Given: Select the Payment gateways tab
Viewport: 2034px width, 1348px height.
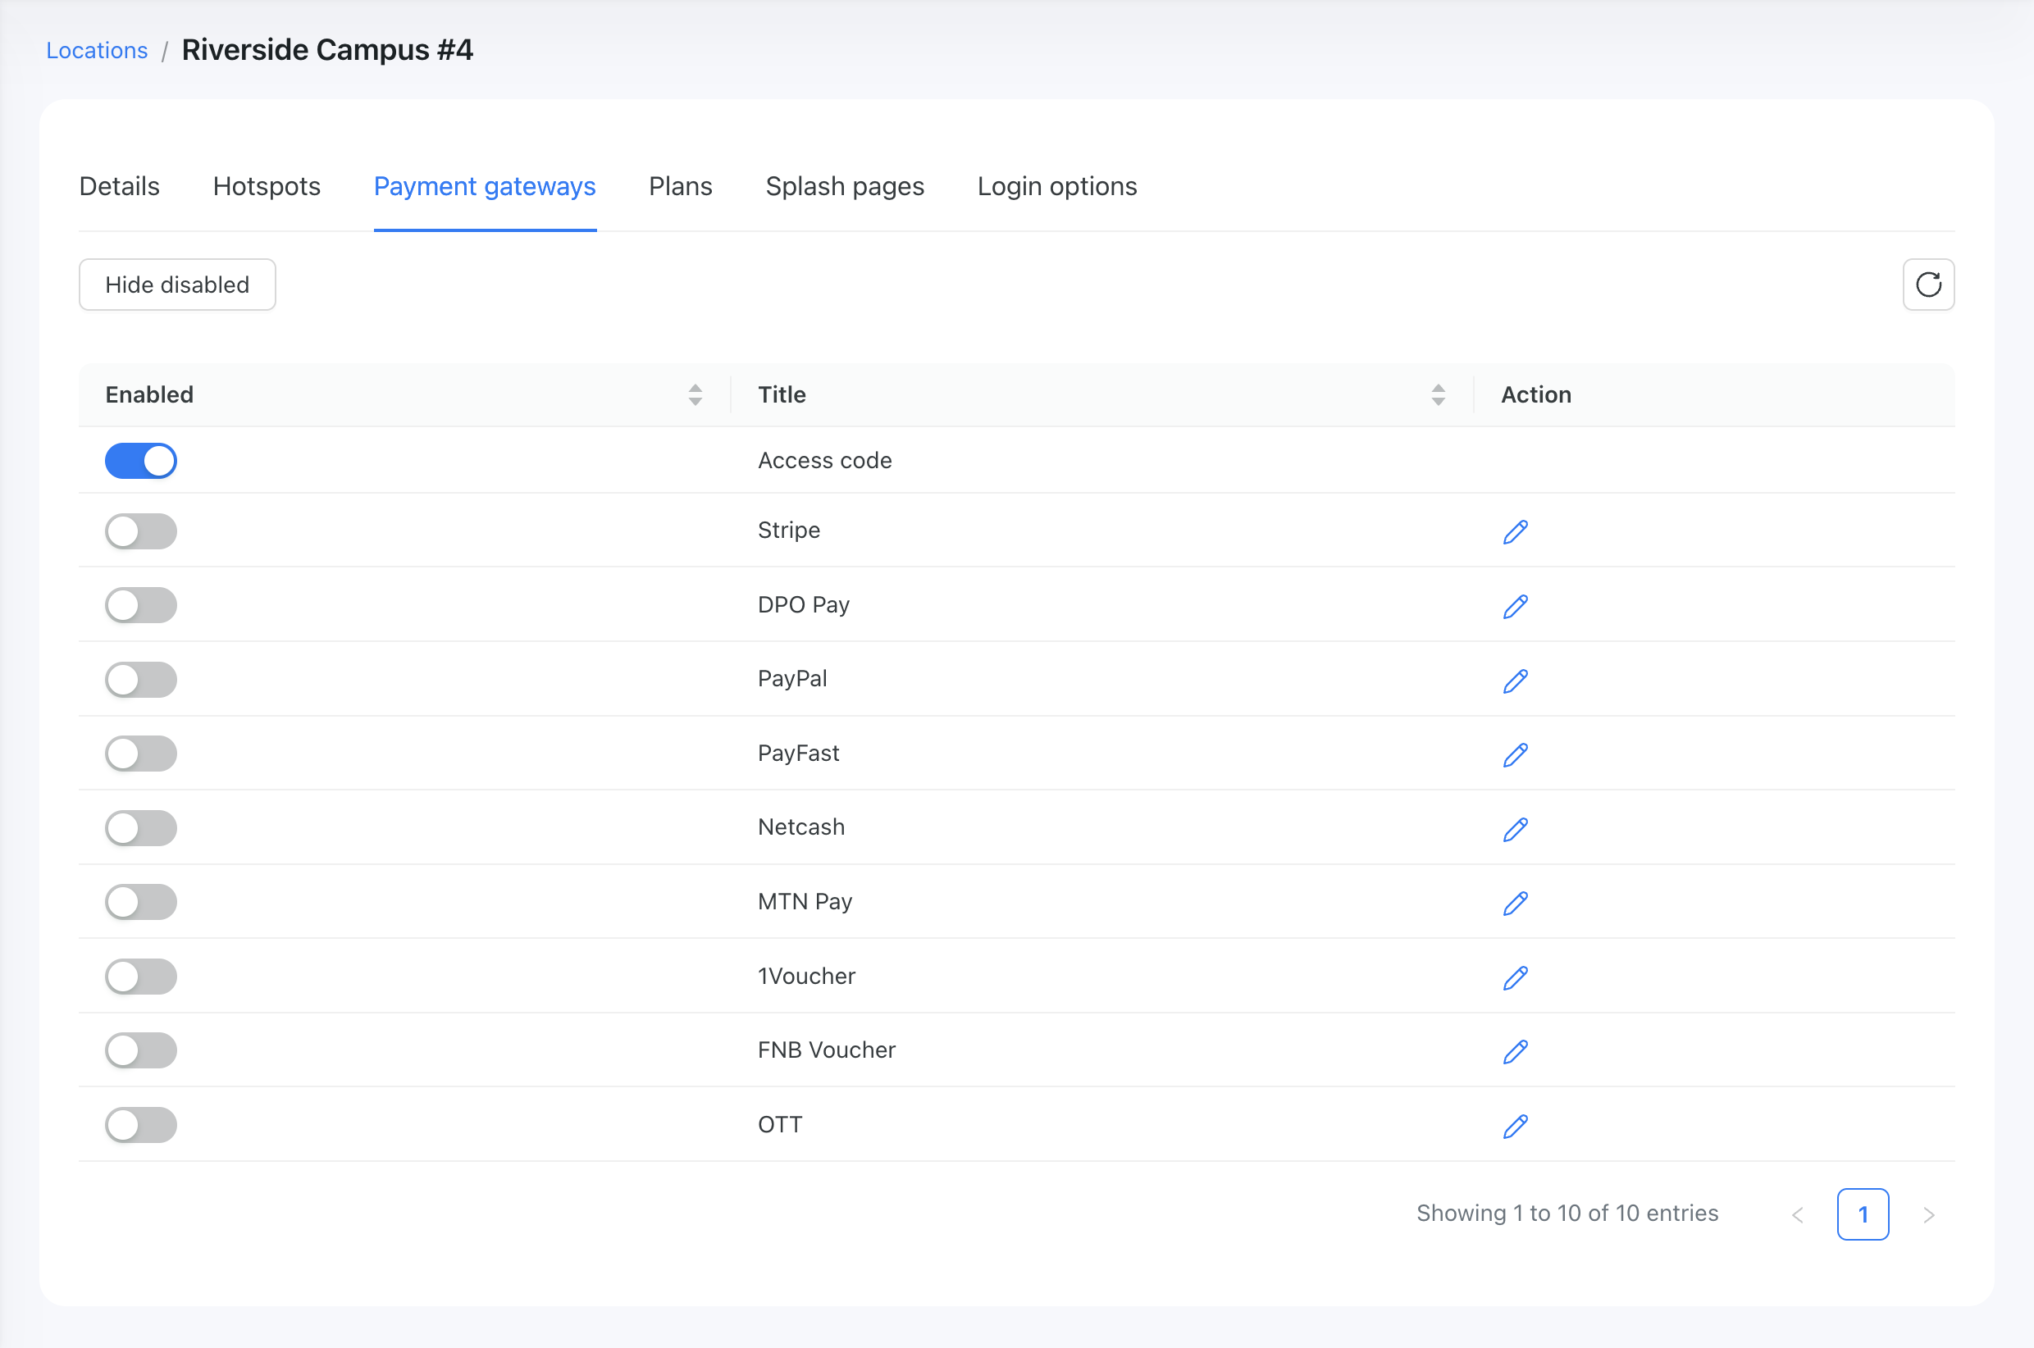Looking at the screenshot, I should tap(485, 187).
